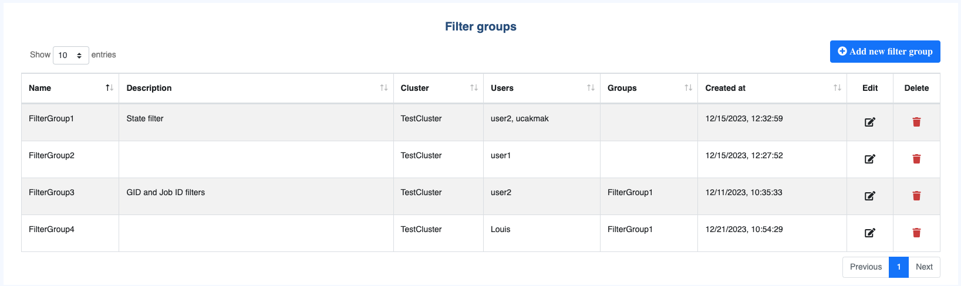Delete FilterGroup1 with trash icon
The width and height of the screenshot is (961, 286).
tap(916, 122)
